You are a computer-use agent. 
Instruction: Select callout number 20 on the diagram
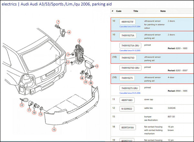91,83
